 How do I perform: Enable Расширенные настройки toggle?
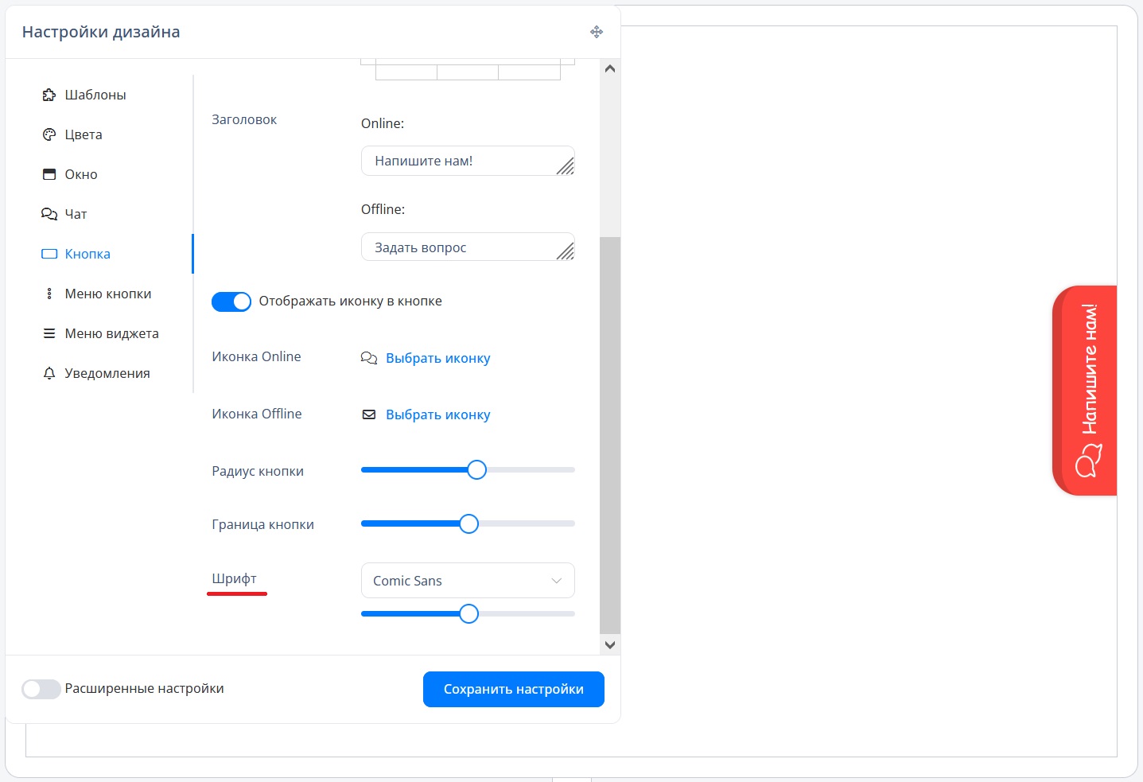point(41,689)
